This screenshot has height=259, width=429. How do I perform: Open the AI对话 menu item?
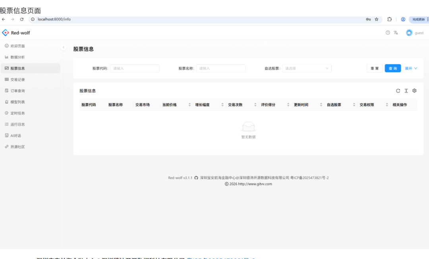click(x=31, y=136)
